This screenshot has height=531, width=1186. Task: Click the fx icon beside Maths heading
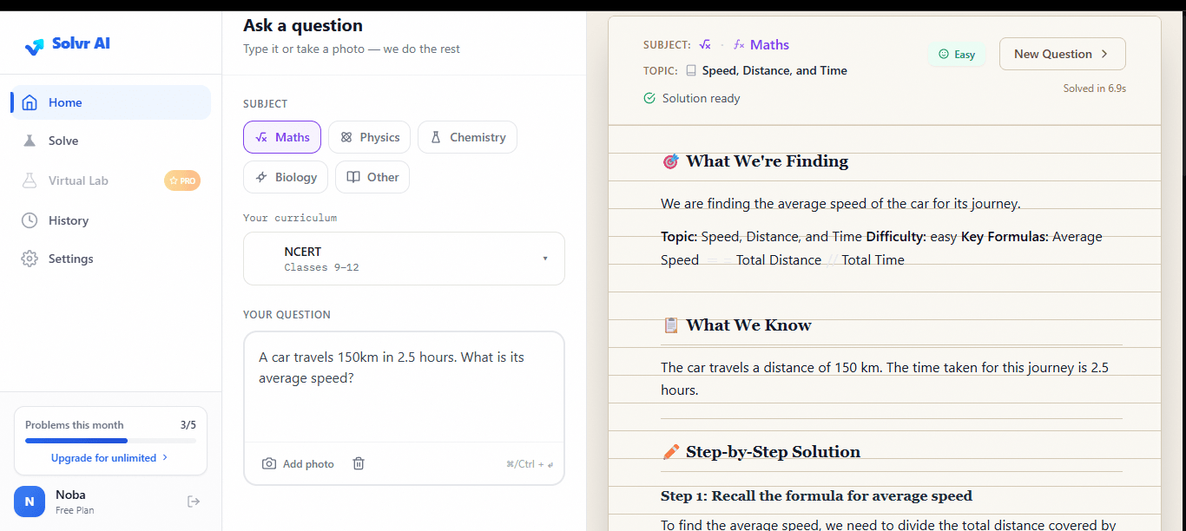pyautogui.click(x=739, y=44)
